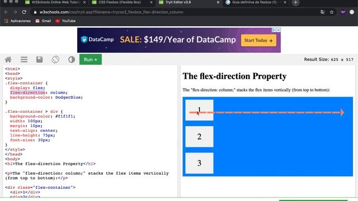The image size is (358, 201).
Task: Open the browser profile avatar
Action: (x=352, y=12)
